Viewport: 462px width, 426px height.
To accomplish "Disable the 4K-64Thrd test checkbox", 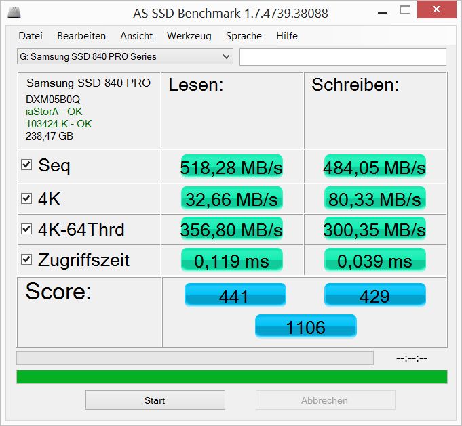I will 26,229.
